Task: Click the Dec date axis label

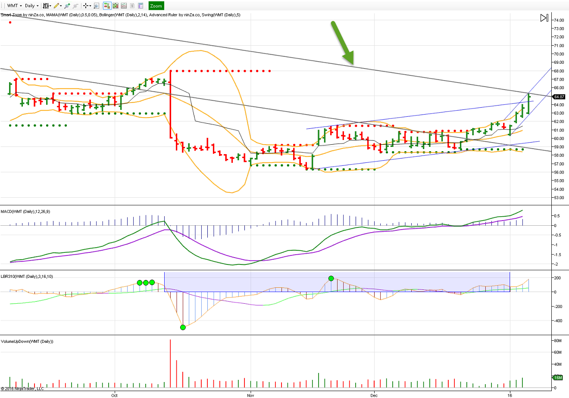Action: click(374, 395)
